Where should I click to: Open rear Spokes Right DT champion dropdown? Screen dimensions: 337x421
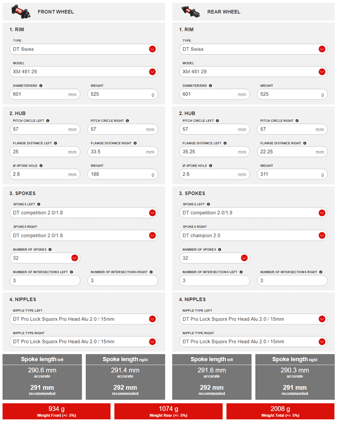[322, 235]
